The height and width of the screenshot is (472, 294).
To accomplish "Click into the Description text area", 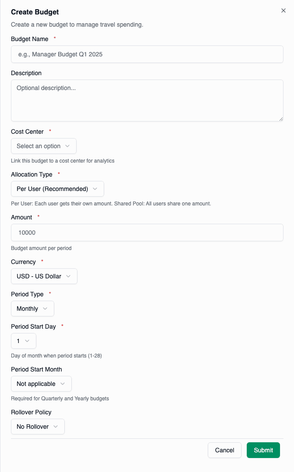I will point(147,100).
